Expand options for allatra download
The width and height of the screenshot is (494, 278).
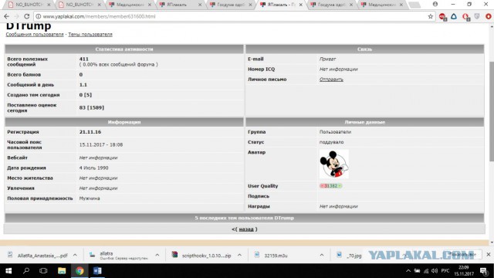click(157, 255)
